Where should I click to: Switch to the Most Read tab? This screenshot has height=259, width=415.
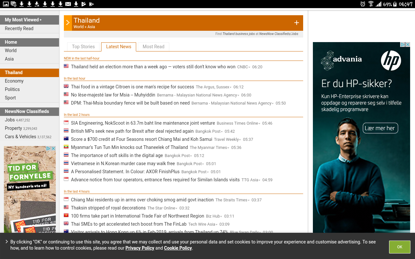[153, 47]
